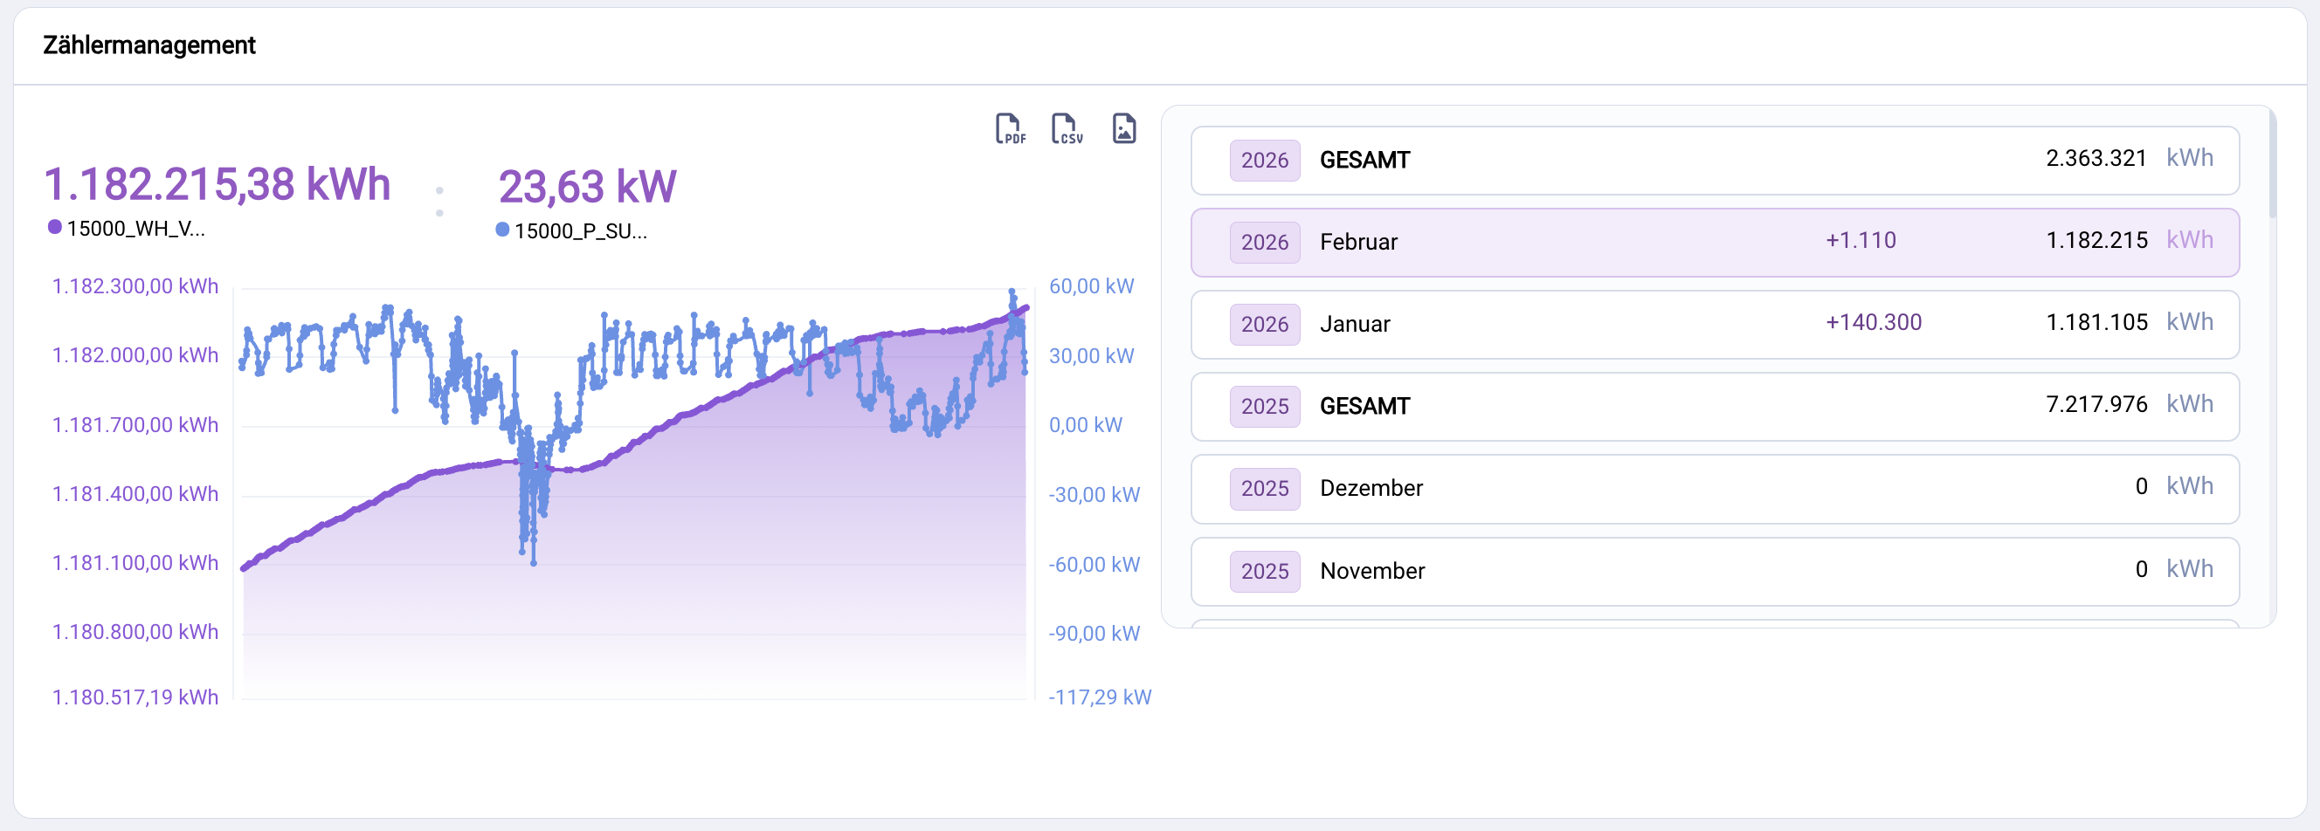Download chart data as CSV
This screenshot has width=2320, height=831.
1067,128
